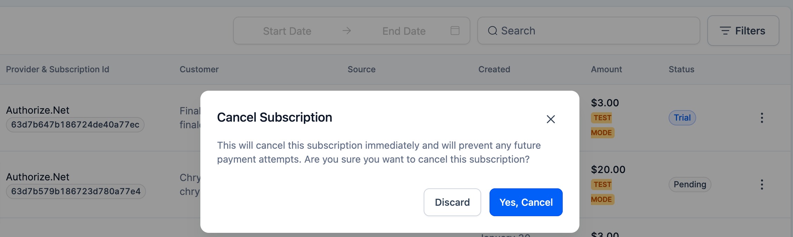
Task: Select the Start Date field
Action: [287, 31]
